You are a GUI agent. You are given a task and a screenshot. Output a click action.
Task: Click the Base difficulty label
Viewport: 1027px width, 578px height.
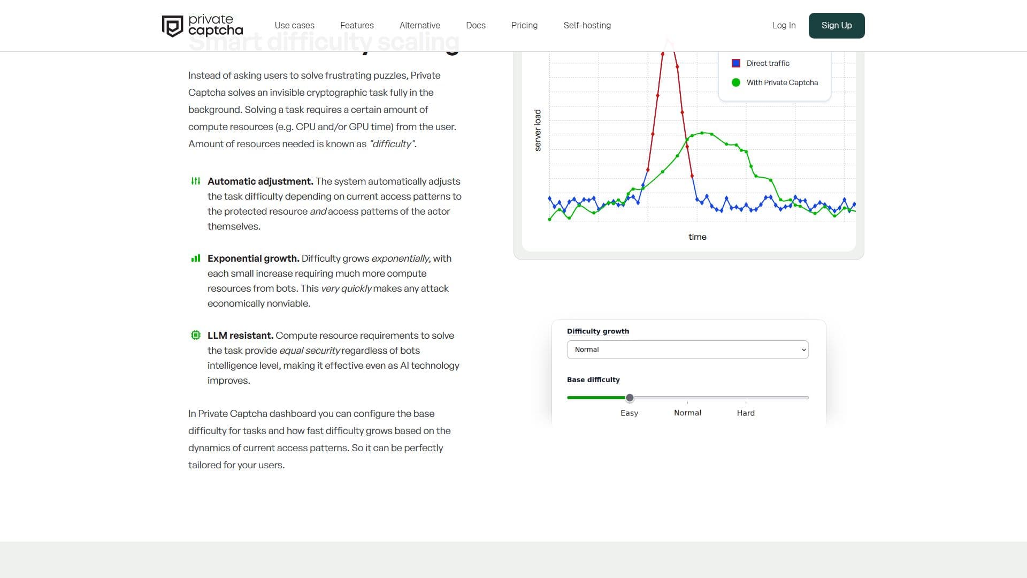(x=593, y=379)
